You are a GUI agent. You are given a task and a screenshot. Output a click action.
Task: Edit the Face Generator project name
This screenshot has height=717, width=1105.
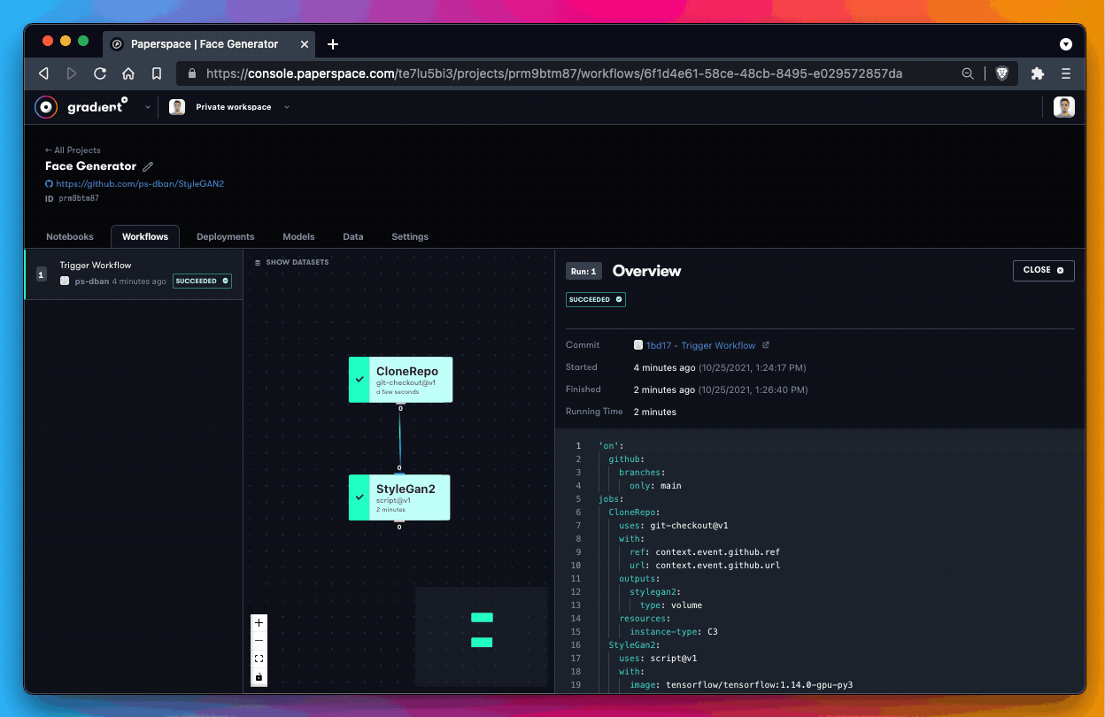148,166
